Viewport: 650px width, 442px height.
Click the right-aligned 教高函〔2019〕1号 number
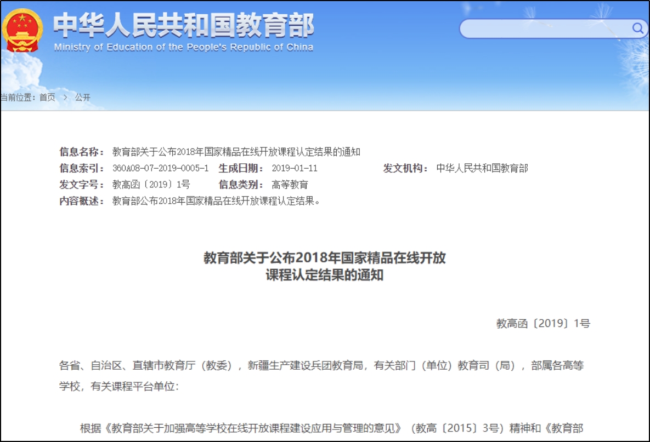point(543,324)
